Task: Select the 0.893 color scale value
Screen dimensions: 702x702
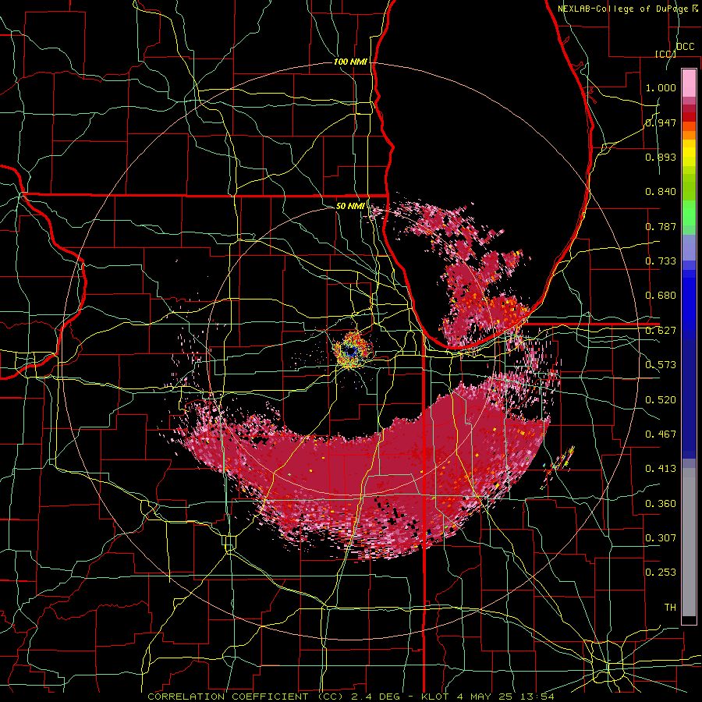Action: pos(661,157)
